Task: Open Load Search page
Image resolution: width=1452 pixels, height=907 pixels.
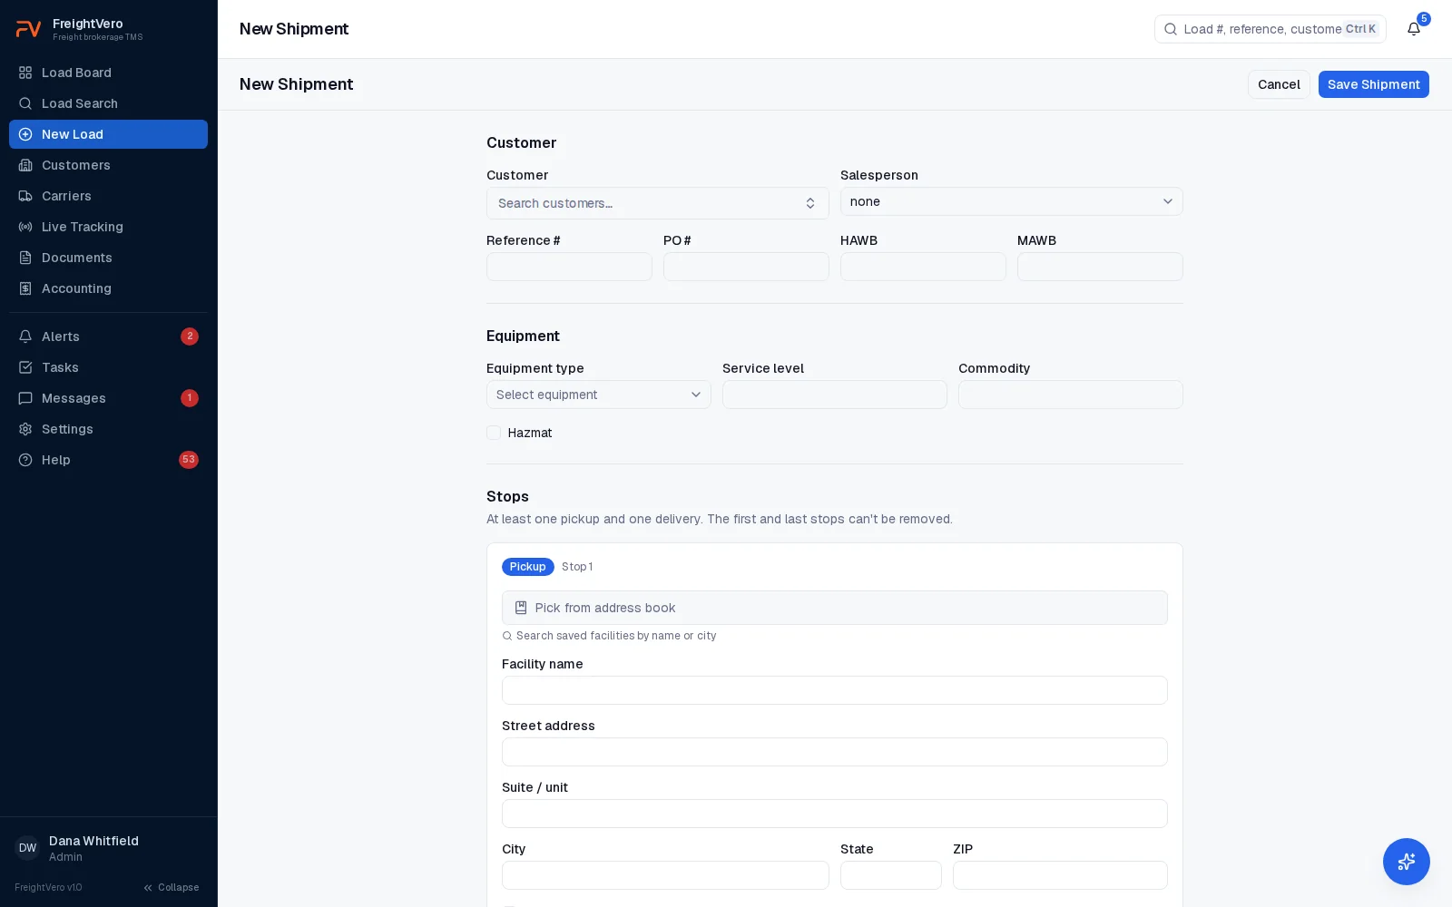Action: coord(109,103)
